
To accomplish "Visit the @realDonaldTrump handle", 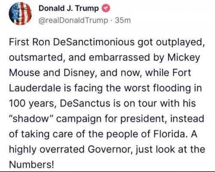I will click(x=73, y=21).
